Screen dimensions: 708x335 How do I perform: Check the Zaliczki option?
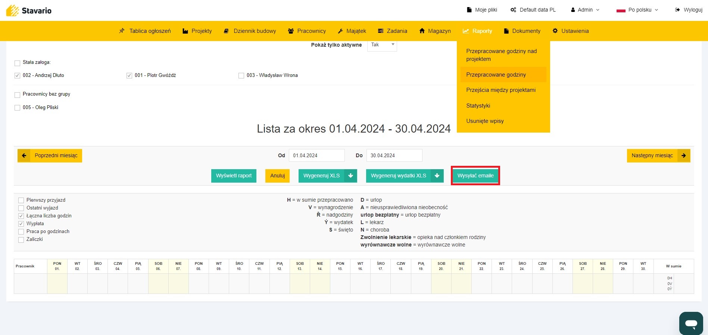pos(21,240)
